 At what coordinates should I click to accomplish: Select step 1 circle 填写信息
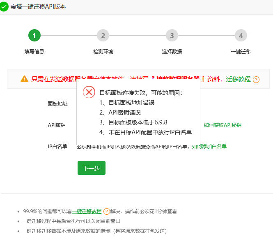coord(34,36)
